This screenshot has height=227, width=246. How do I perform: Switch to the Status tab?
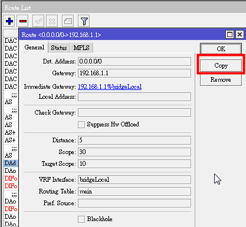59,48
